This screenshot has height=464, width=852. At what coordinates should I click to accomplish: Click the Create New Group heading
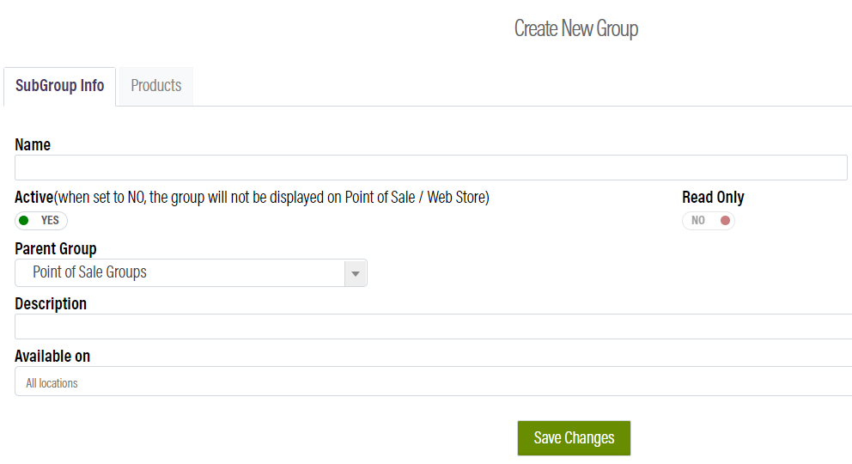576,28
